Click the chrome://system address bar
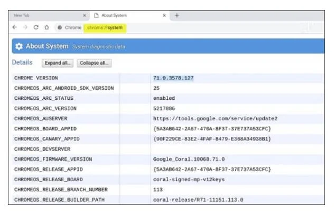The image size is (336, 216). [105, 27]
